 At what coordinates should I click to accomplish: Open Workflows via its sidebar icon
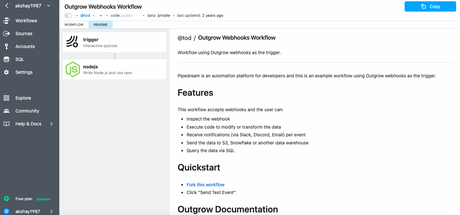(6, 21)
